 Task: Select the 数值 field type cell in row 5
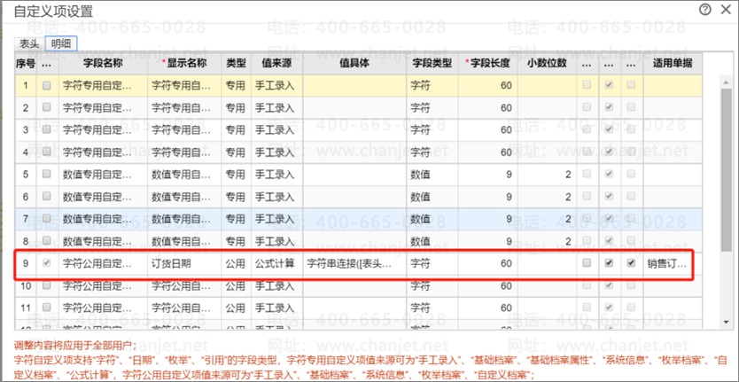coord(432,175)
